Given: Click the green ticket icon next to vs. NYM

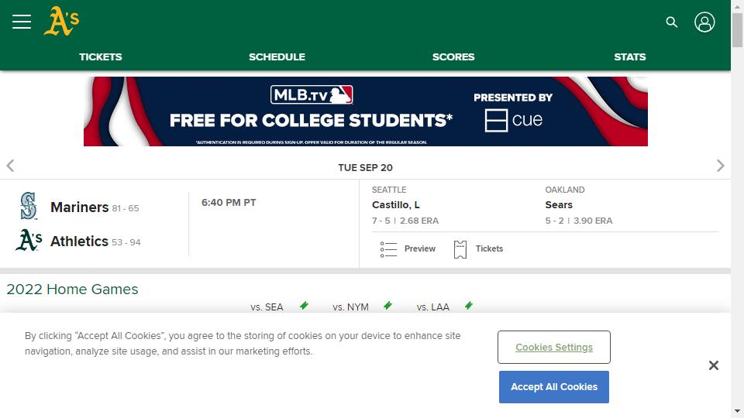Looking at the screenshot, I should 387,306.
